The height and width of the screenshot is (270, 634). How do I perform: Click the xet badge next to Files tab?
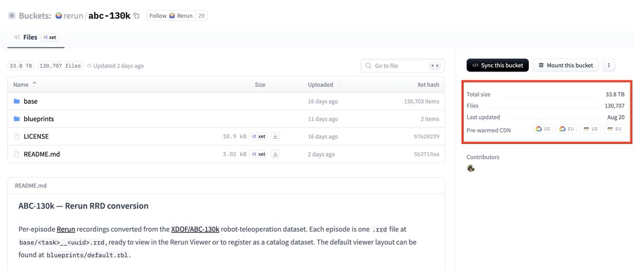pyautogui.click(x=49, y=37)
